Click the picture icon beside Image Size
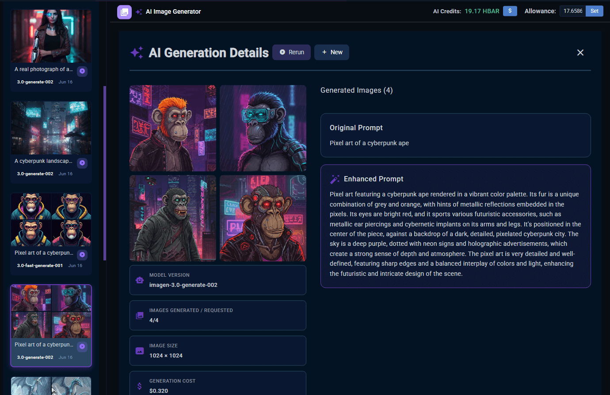This screenshot has height=395, width=610. (x=140, y=350)
